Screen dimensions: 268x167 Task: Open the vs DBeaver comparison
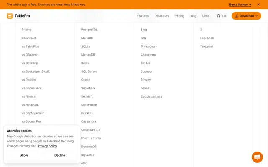click(x=30, y=55)
